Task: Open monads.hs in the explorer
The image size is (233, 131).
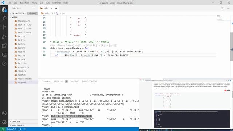Action: coord(23,67)
